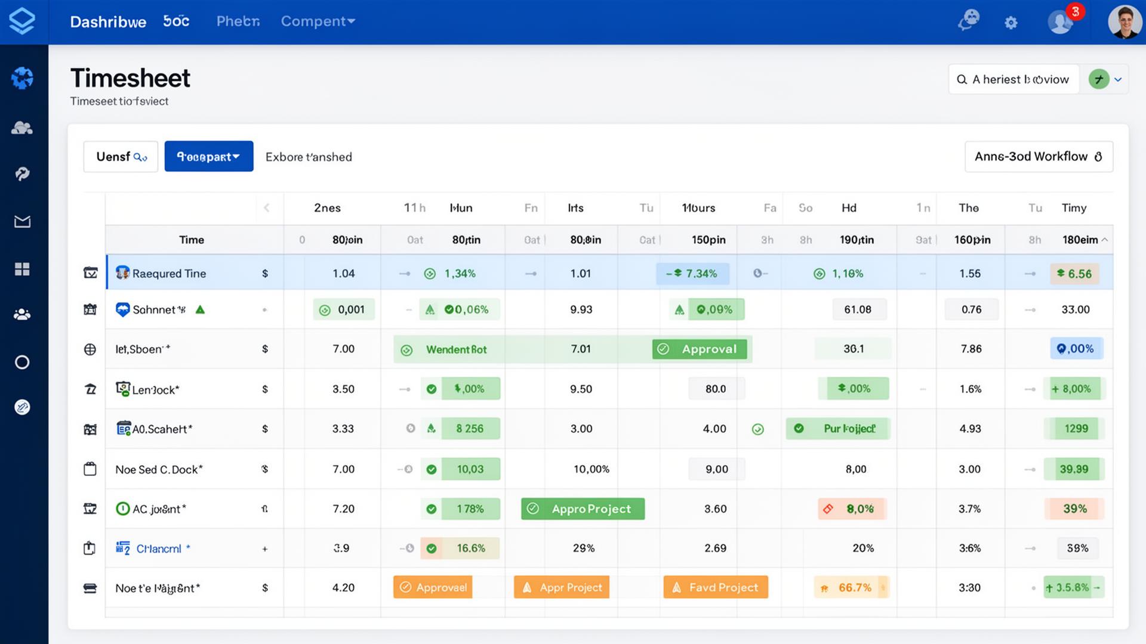
Task: Expand the dropdown next to green circle
Action: pos(1118,79)
